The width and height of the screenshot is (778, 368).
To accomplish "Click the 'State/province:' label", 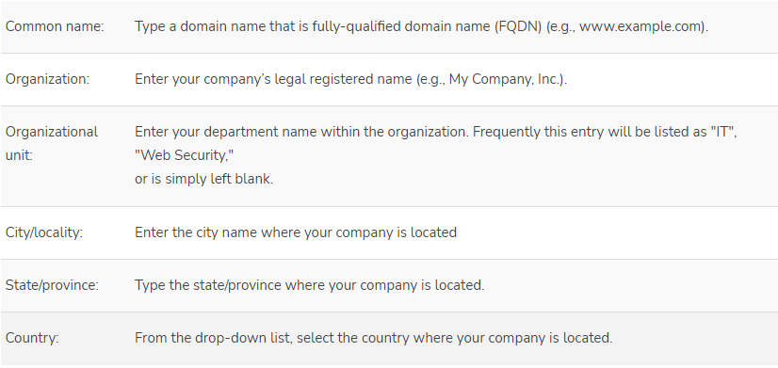I will 52,285.
